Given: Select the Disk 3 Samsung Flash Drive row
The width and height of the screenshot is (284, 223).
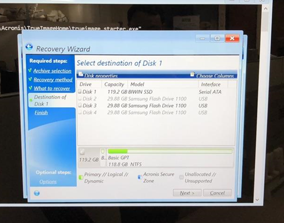Looking at the screenshot, I should click(x=156, y=106).
